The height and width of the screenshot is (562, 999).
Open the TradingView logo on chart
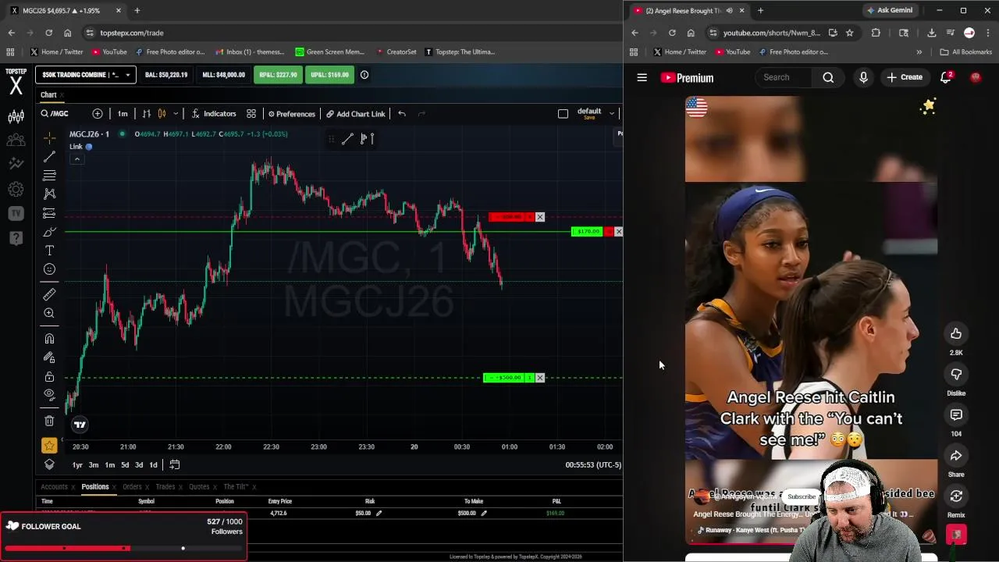click(80, 425)
